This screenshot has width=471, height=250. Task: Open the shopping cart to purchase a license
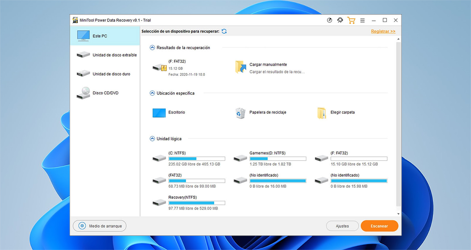[x=351, y=20]
